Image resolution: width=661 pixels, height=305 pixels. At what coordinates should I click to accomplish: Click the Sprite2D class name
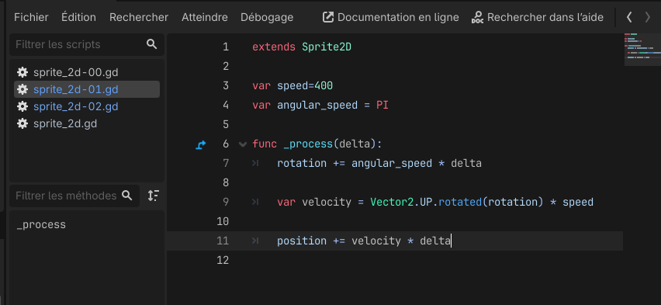point(327,47)
